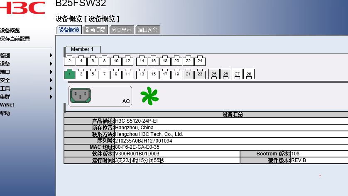This screenshot has width=348, height=196.
Task: Click port 14 icon
Action: point(142,61)
